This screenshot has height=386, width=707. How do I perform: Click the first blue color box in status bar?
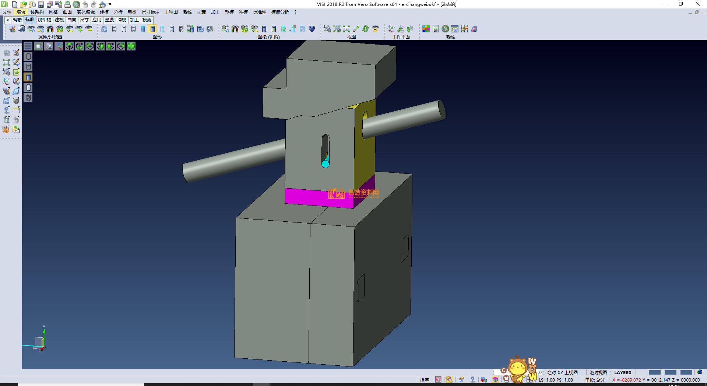pyautogui.click(x=654, y=372)
